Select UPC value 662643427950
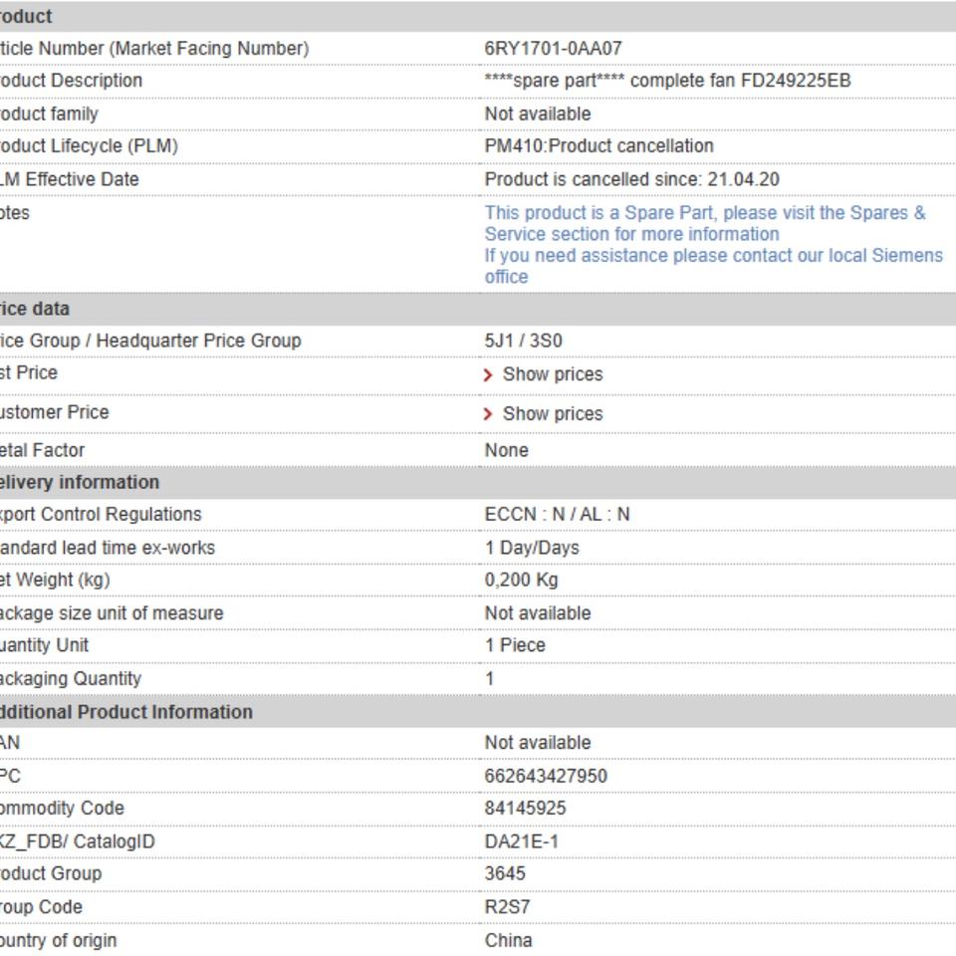This screenshot has width=956, height=956. point(546,776)
